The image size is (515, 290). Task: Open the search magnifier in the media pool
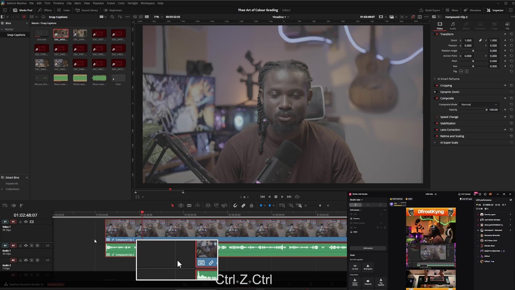(112, 17)
